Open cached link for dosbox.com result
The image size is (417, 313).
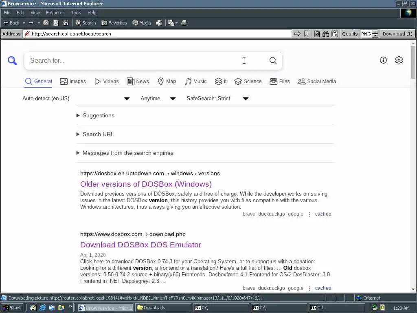(x=323, y=288)
